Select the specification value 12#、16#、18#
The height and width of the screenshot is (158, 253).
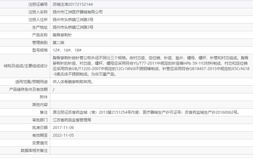point(67,50)
